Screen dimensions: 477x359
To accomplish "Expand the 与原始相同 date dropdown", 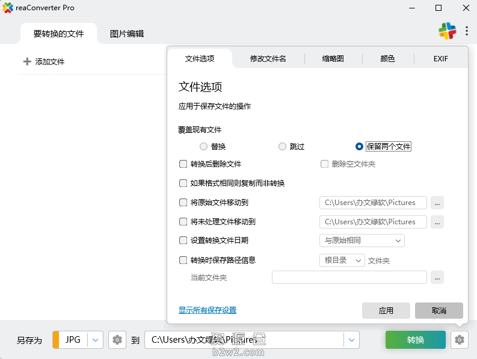I will pos(362,241).
